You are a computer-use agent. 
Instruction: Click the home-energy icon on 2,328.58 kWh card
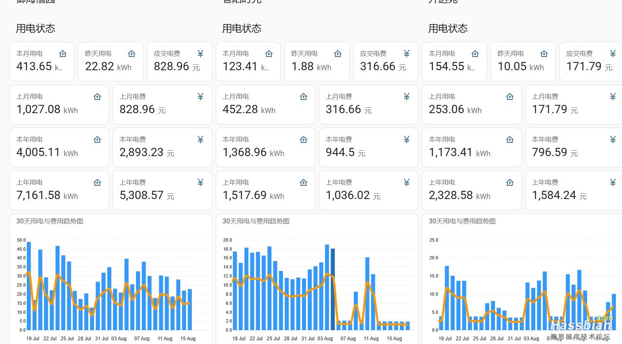510,183
